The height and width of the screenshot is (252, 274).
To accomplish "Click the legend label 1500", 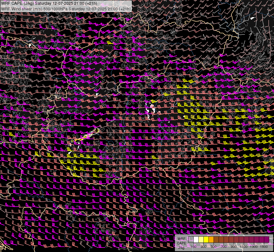I will (x=264, y=247).
